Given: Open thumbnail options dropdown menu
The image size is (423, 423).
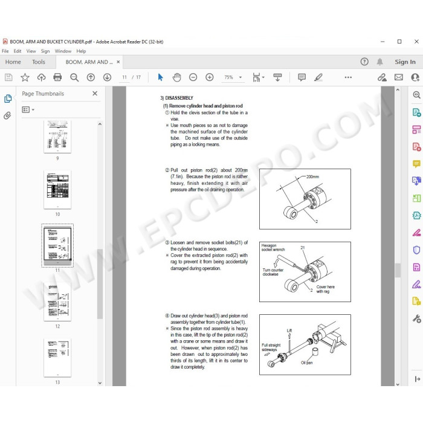Looking at the screenshot, I should coord(28,109).
